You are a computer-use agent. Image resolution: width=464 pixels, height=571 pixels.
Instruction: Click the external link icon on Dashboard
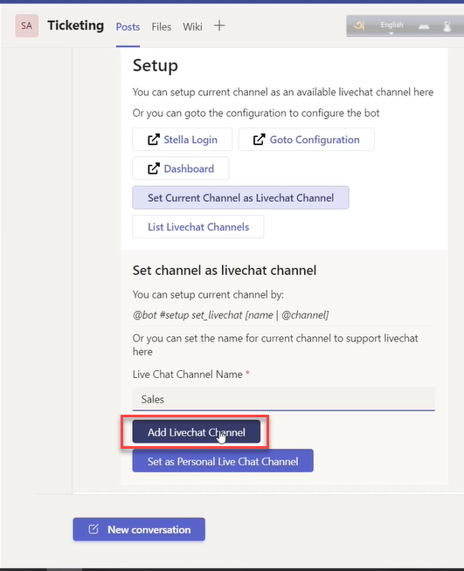(154, 169)
